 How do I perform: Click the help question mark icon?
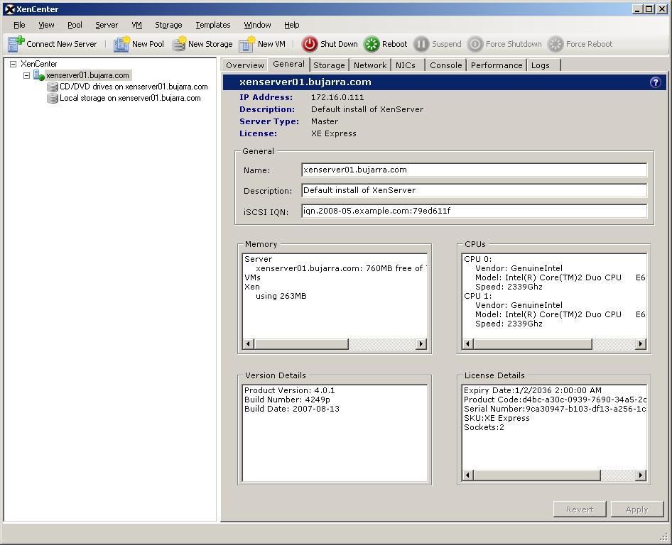click(655, 82)
